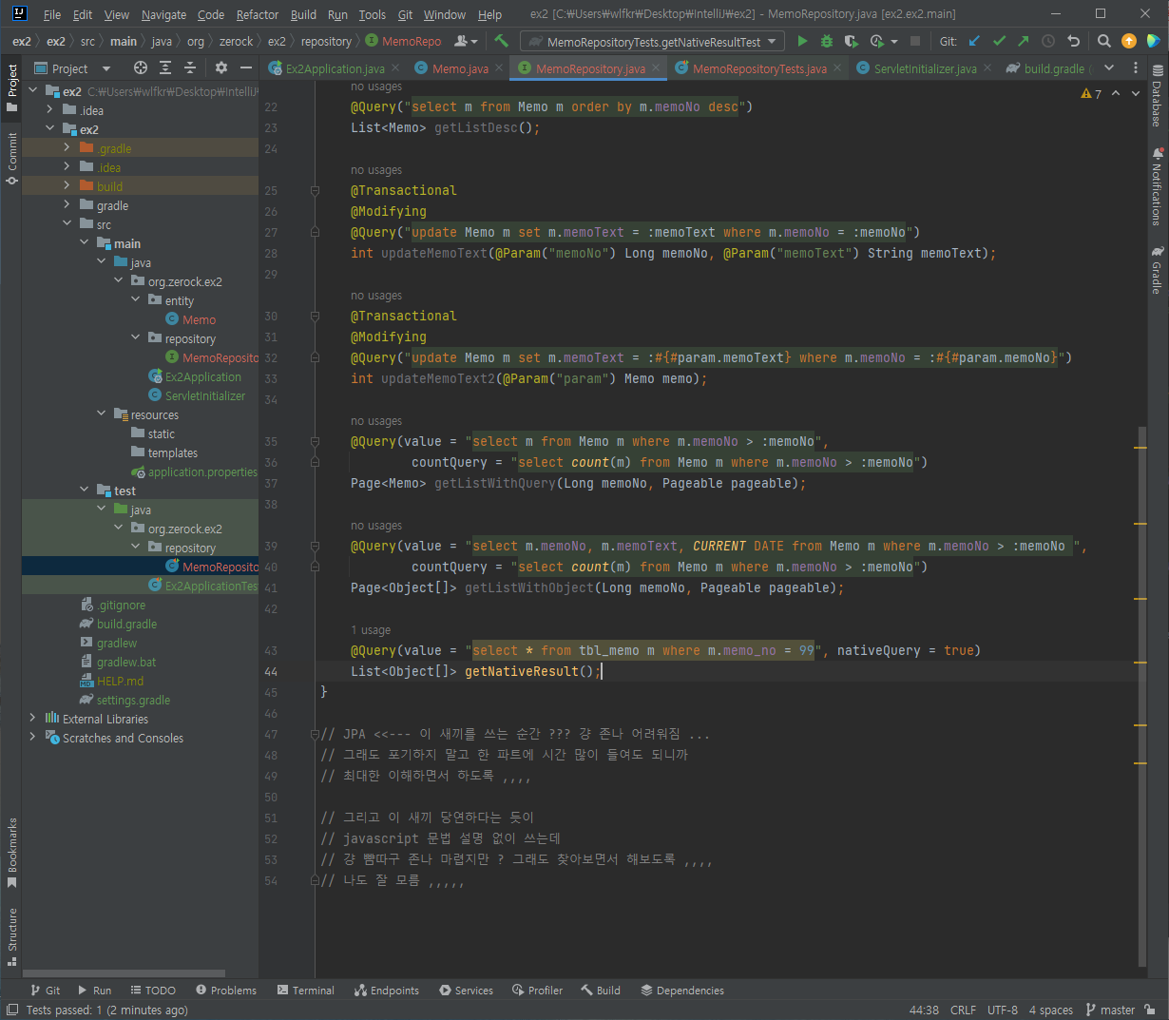Show hidden editor tabs chevron

coord(1109,67)
